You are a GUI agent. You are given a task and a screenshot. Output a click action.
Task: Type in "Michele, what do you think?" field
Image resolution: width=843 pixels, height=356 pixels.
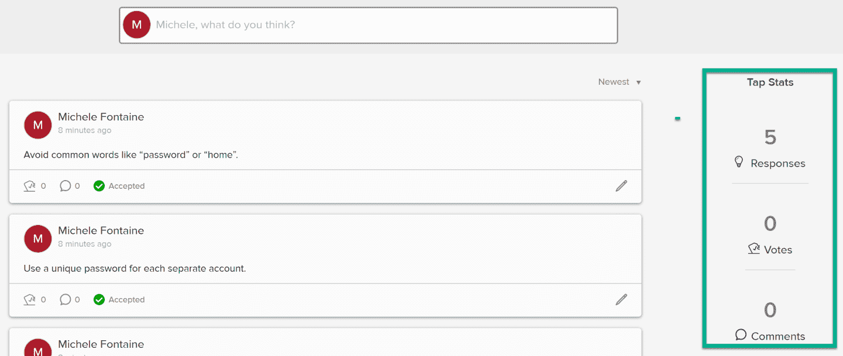tap(381, 25)
